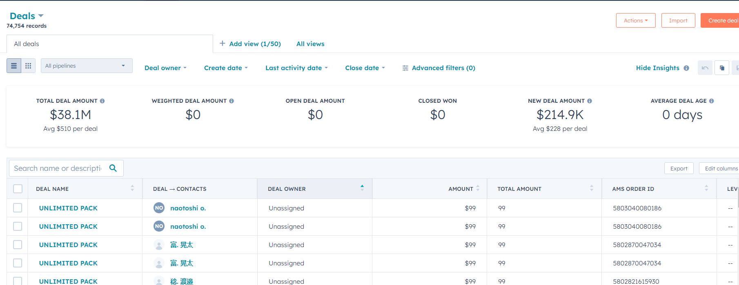Switch to board grid view icon
The image size is (739, 285).
[x=28, y=66]
